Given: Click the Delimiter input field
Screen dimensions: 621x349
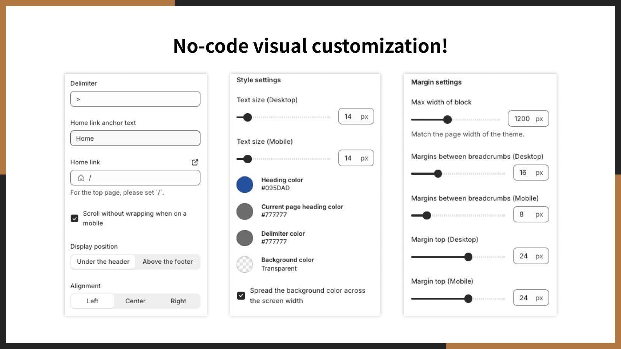Looking at the screenshot, I should 135,99.
